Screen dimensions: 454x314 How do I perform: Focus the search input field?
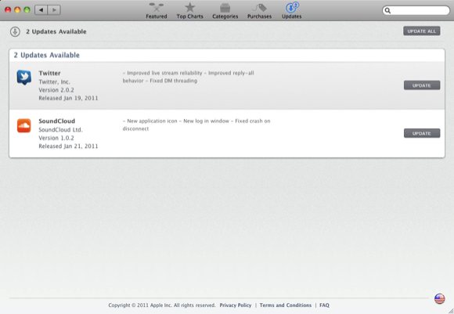(x=416, y=11)
